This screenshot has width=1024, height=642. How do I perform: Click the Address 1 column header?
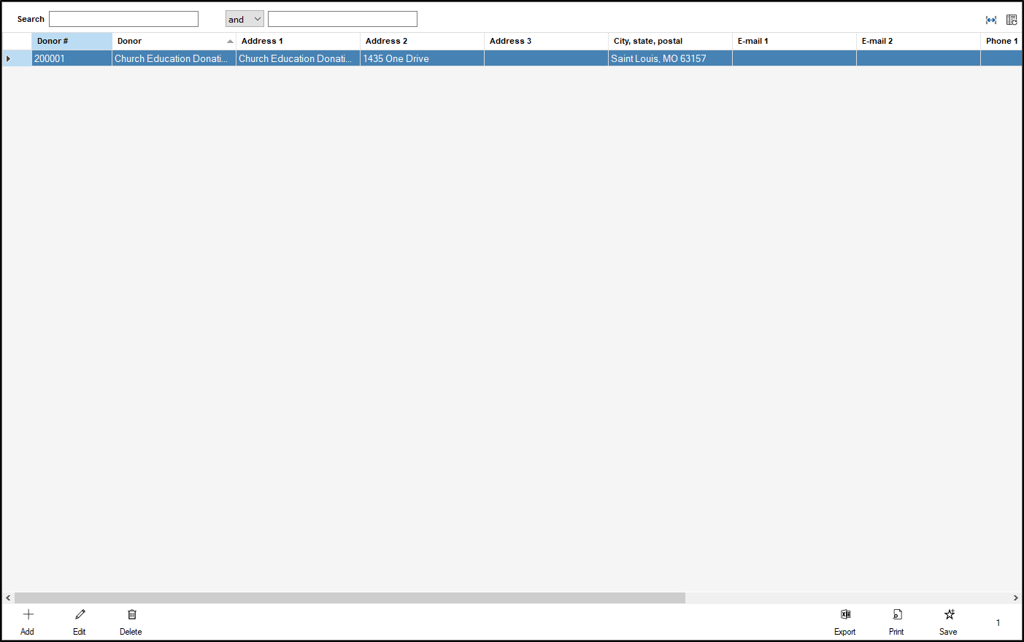pyautogui.click(x=298, y=41)
